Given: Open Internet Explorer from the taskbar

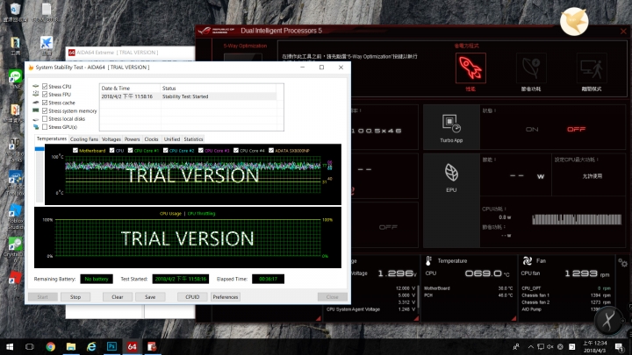Looking at the screenshot, I should click(91, 346).
